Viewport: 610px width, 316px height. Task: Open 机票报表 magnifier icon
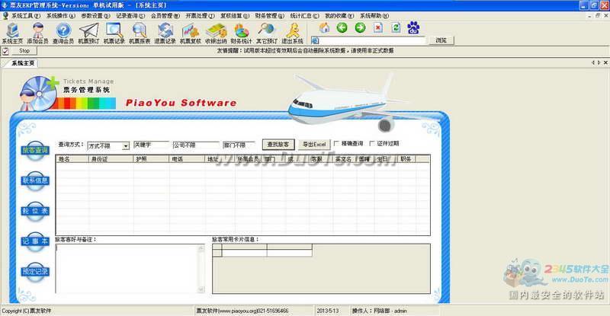point(140,33)
